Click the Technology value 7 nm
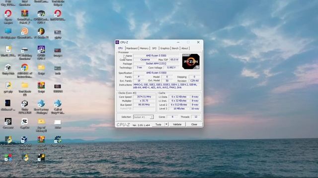 (139, 68)
